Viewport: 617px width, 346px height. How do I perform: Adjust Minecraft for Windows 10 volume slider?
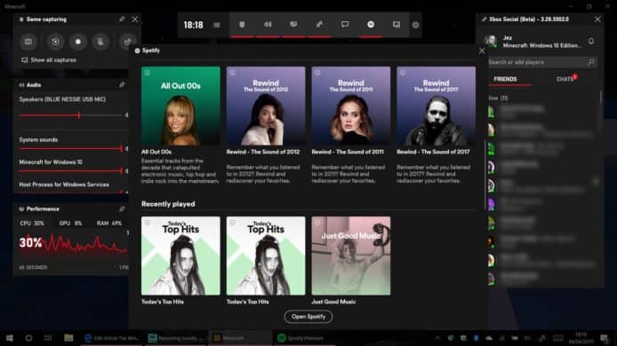pyautogui.click(x=71, y=171)
